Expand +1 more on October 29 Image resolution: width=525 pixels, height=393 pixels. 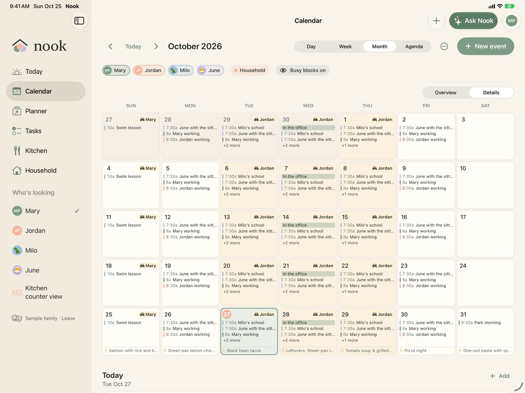pyautogui.click(x=350, y=341)
